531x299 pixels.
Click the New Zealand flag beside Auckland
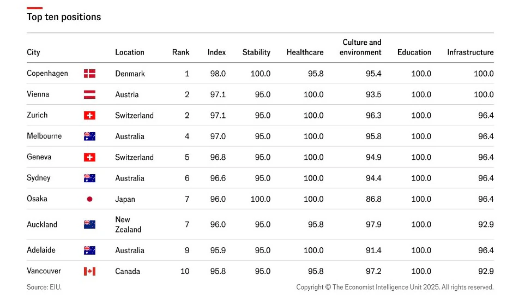click(x=89, y=224)
